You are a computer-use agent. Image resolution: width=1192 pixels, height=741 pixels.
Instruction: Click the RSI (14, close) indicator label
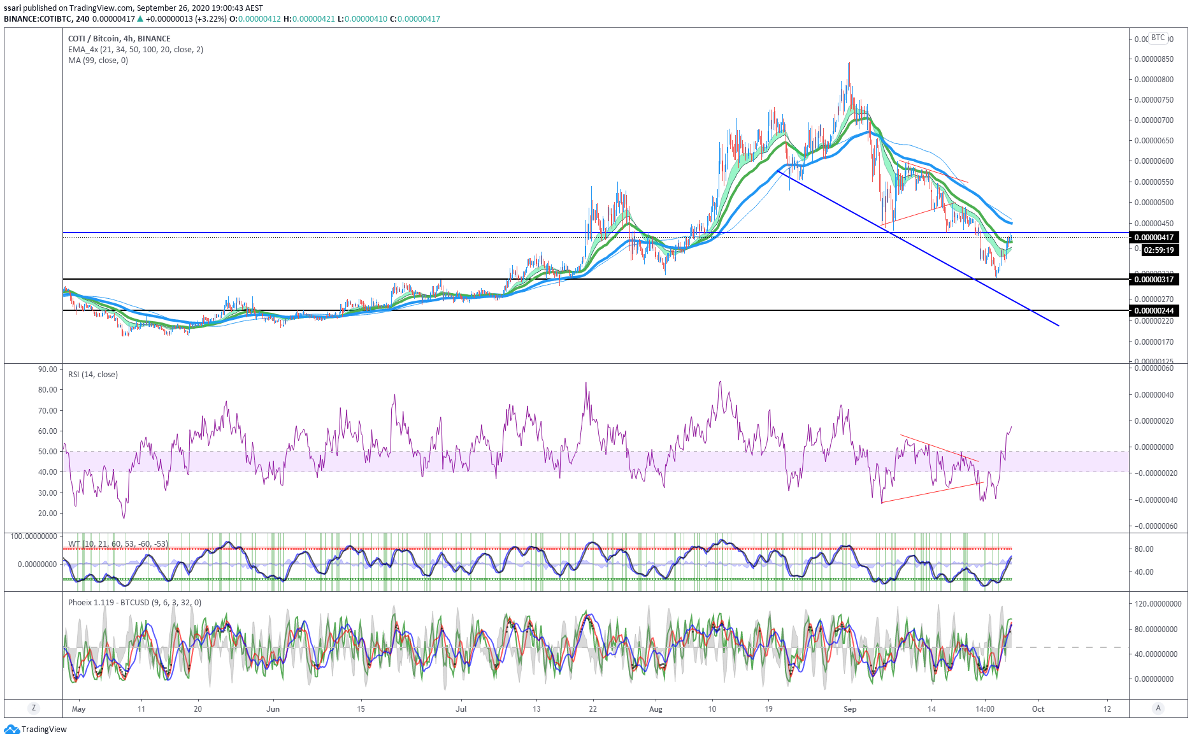pyautogui.click(x=93, y=374)
